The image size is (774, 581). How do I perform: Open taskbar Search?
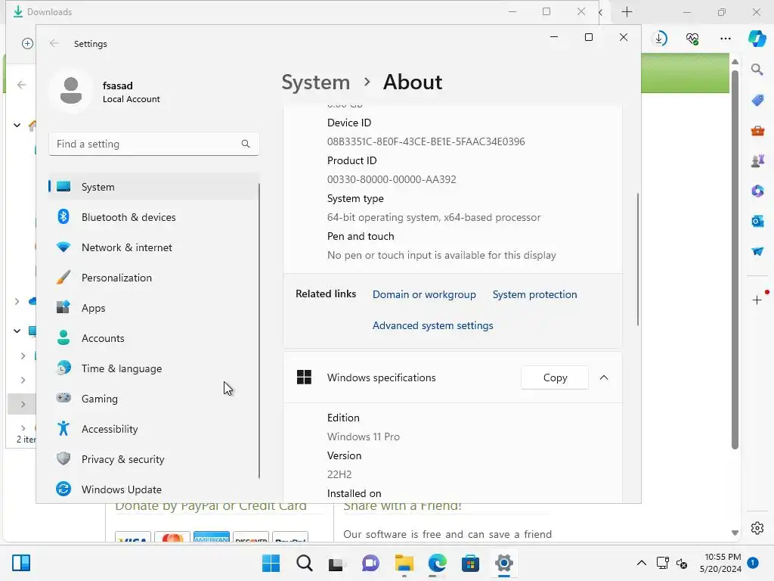tap(304, 563)
